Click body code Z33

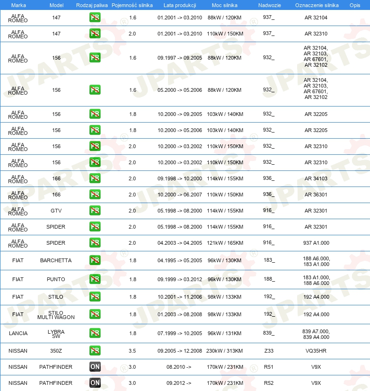coord(269,351)
